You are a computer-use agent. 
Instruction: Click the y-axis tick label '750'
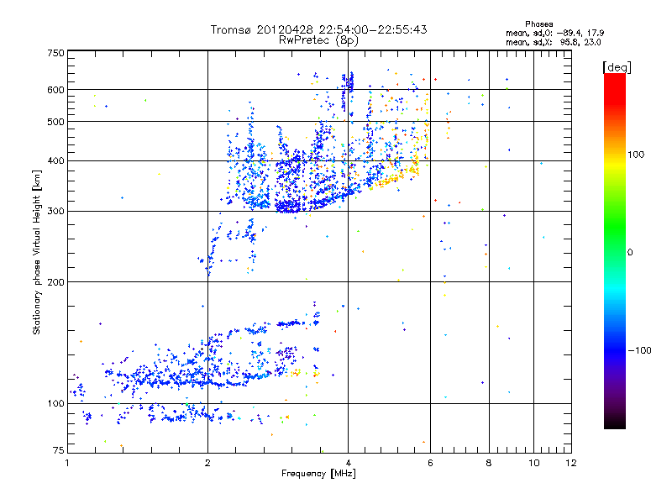(56, 53)
